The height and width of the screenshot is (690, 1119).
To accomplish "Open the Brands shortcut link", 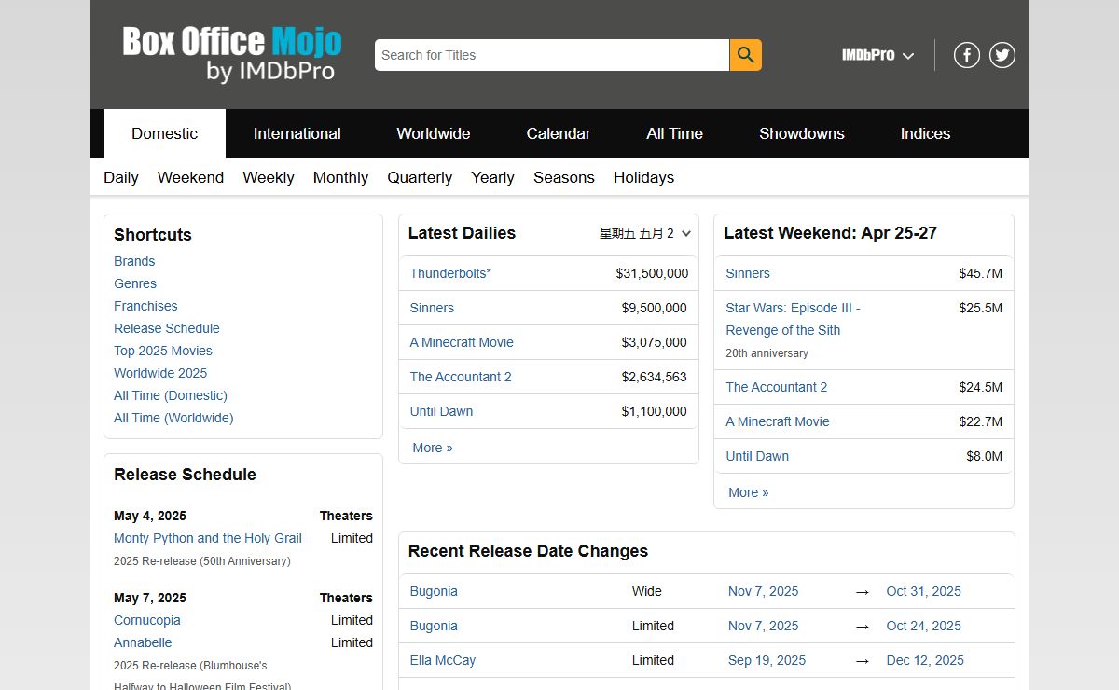I will tap(134, 261).
